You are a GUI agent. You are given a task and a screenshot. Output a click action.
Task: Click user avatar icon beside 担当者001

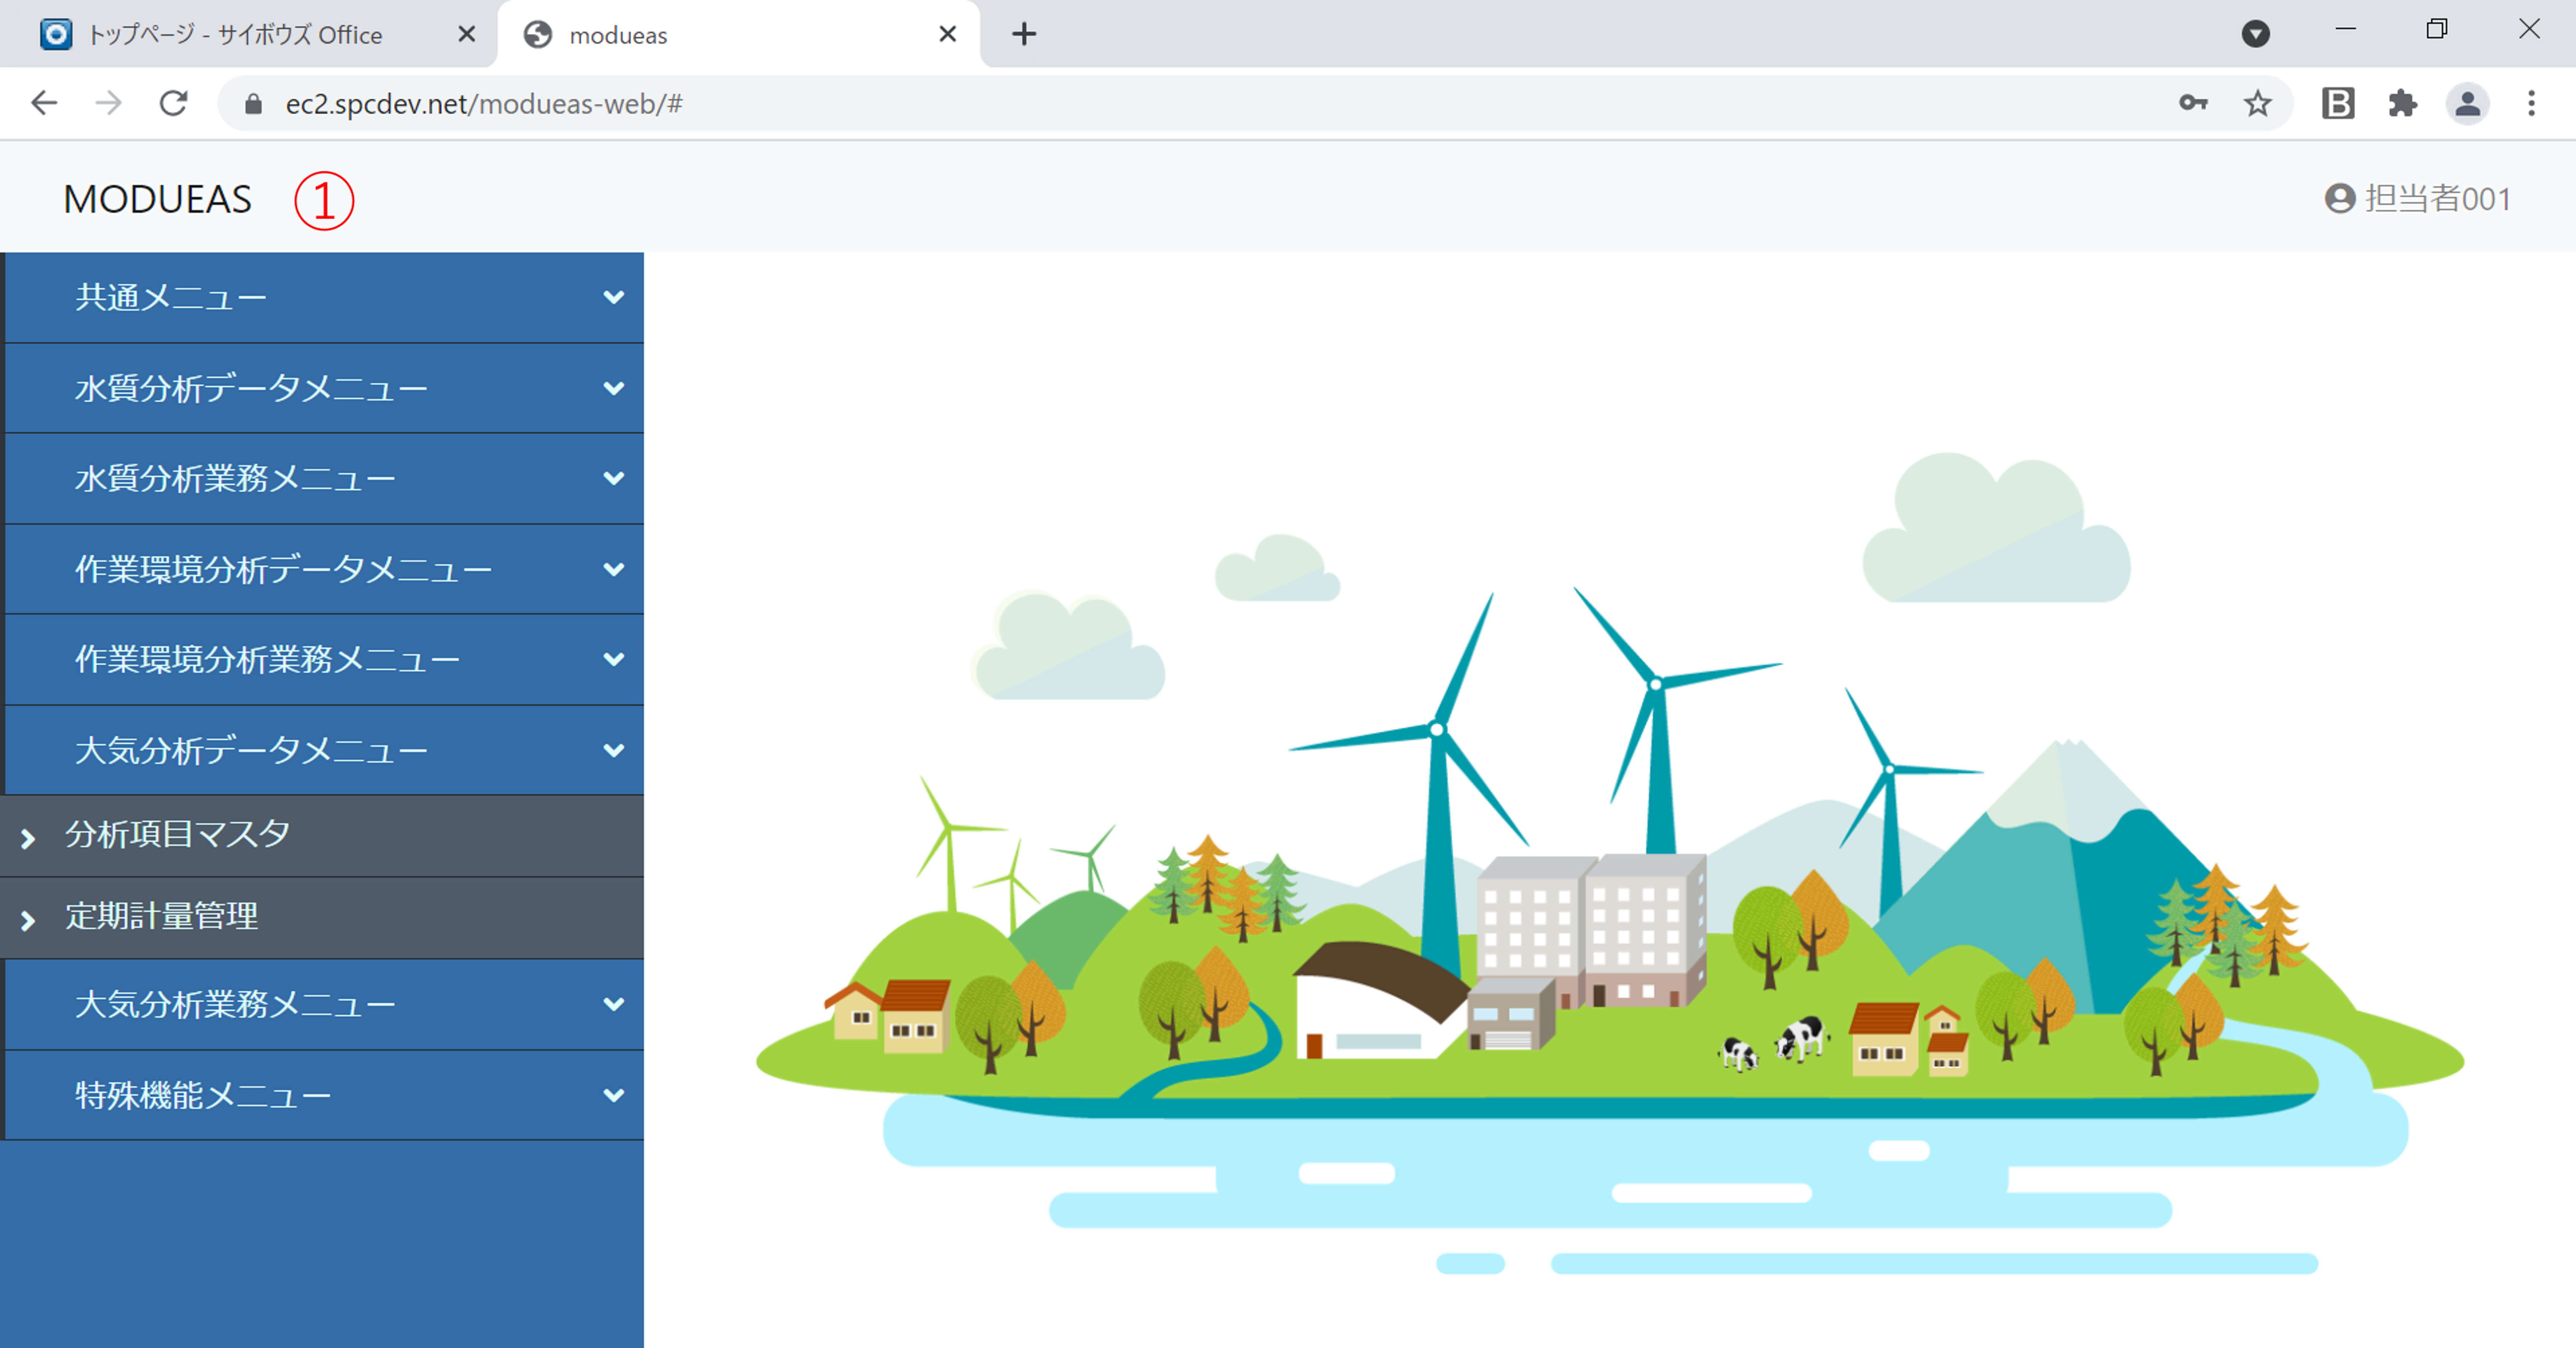(x=2340, y=198)
